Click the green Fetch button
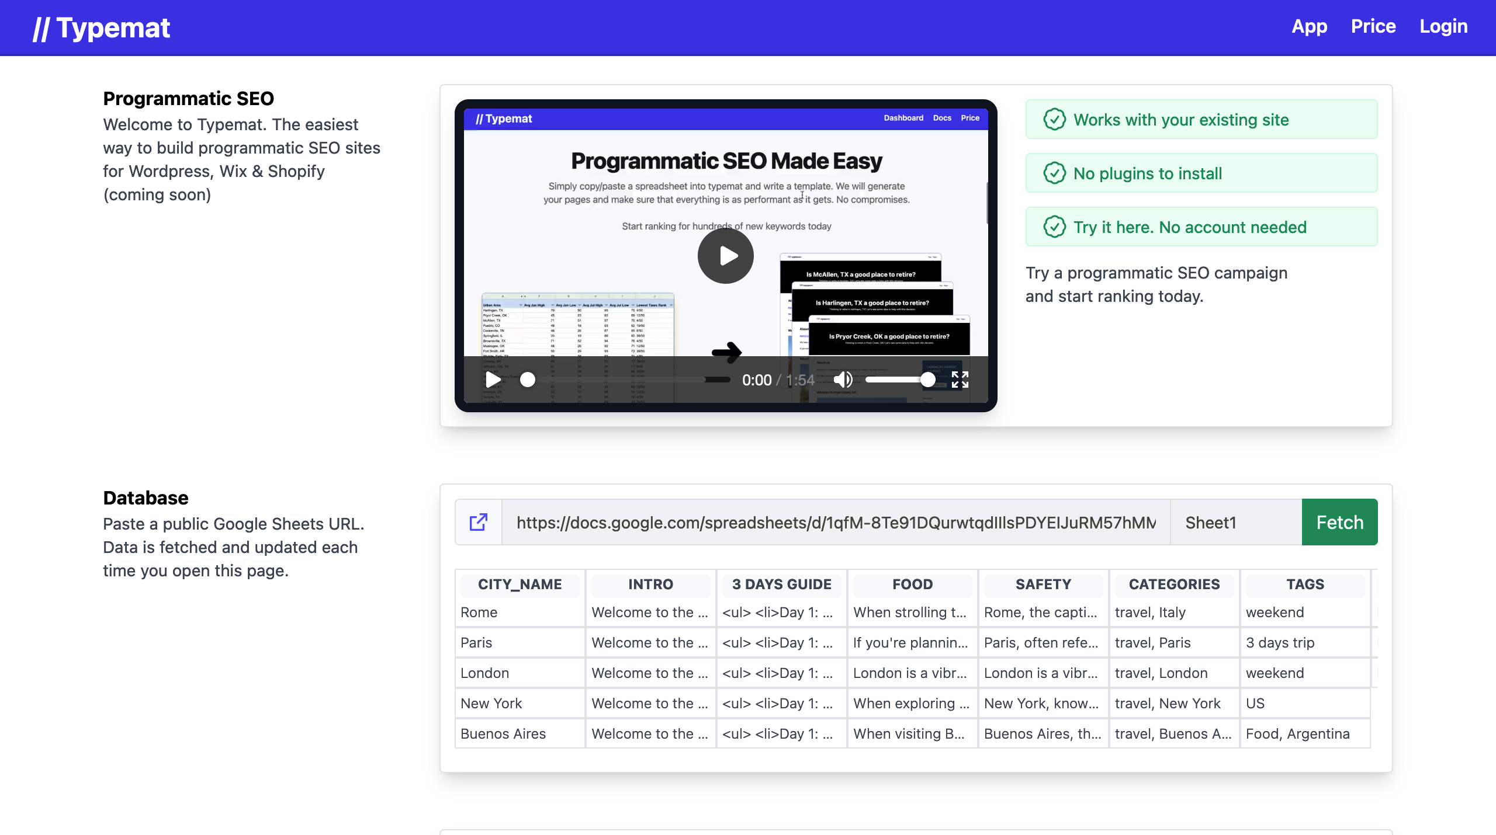This screenshot has width=1496, height=835. (1339, 522)
